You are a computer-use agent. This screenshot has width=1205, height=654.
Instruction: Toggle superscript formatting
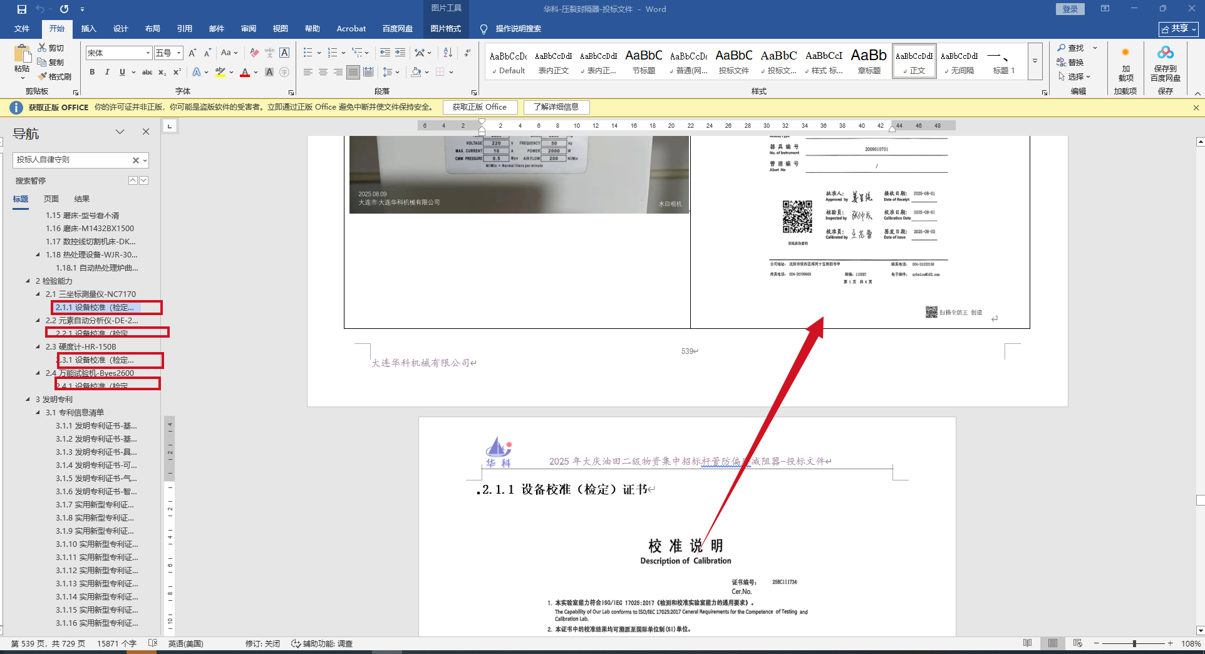(x=177, y=72)
